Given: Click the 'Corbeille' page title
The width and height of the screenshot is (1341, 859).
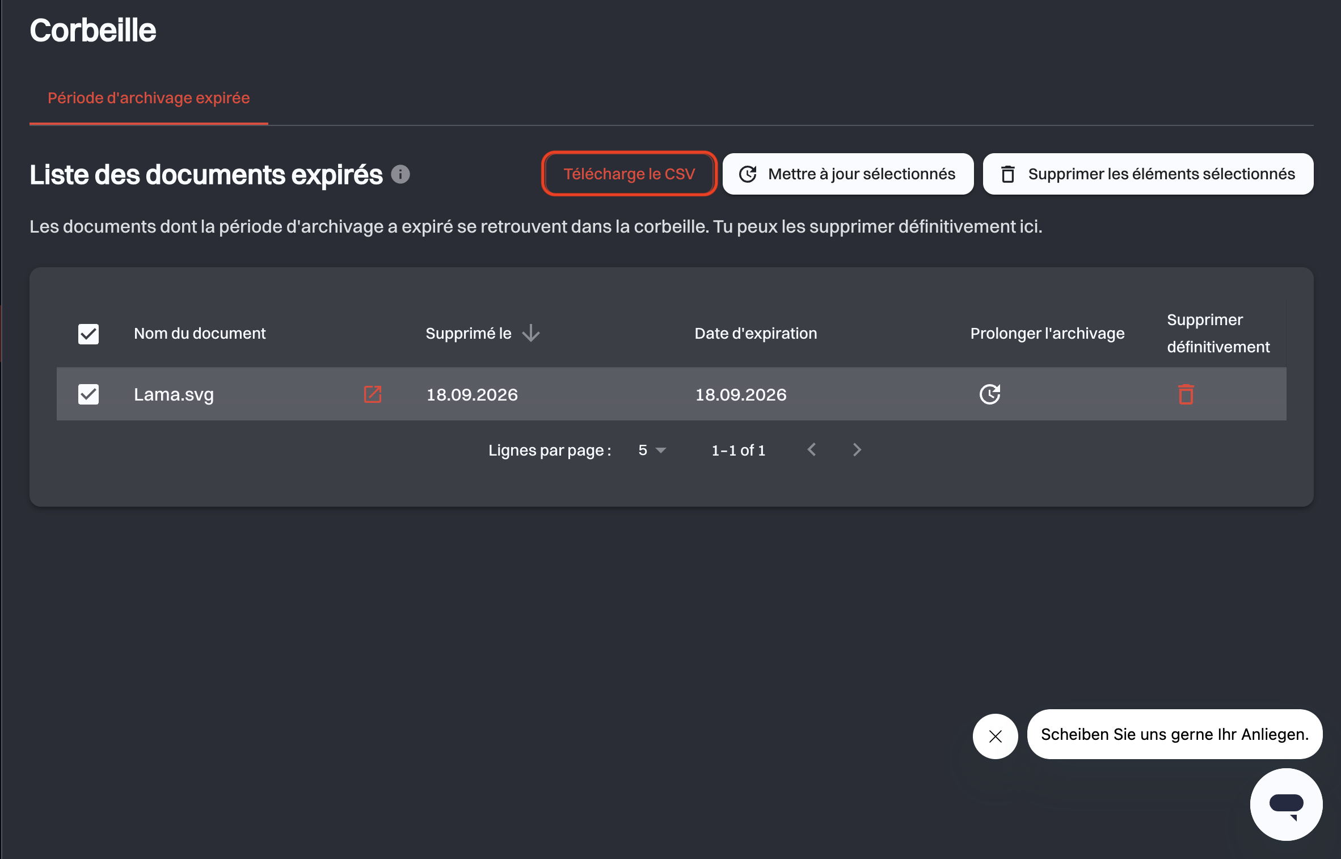Looking at the screenshot, I should tap(93, 30).
